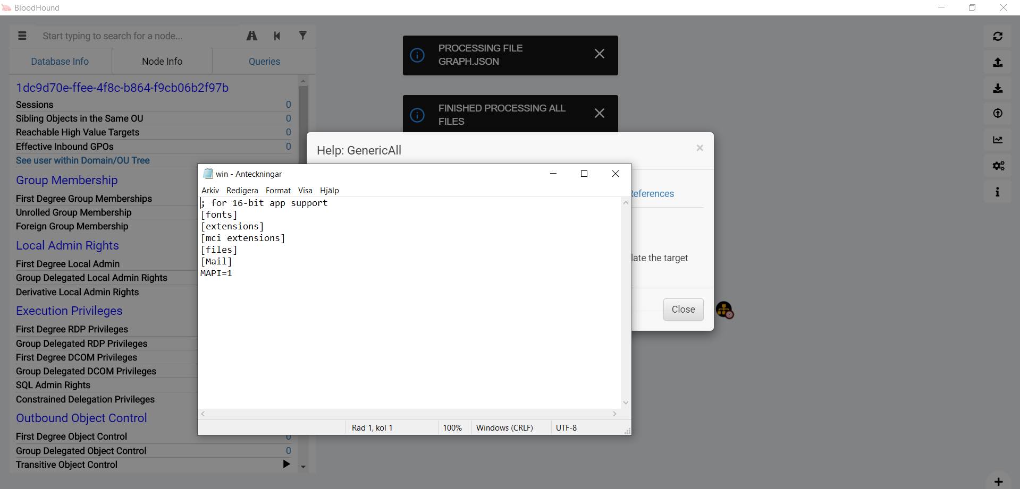Click Derivative Local Admin Rights row

(106, 292)
